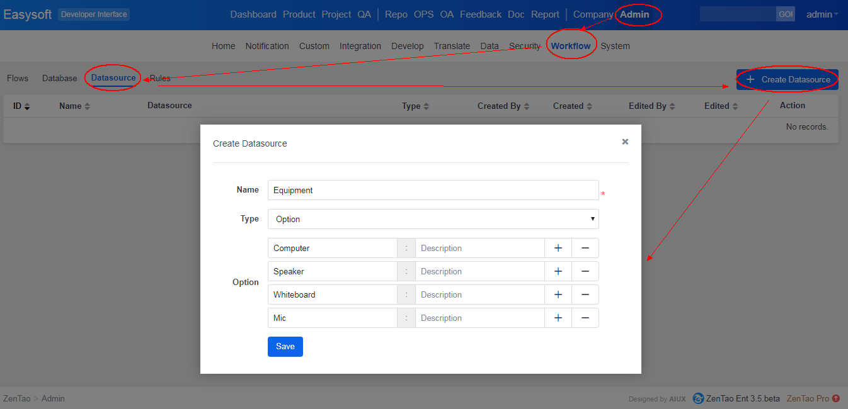Click the Create Datasource button
The height and width of the screenshot is (409, 848).
coord(788,79)
